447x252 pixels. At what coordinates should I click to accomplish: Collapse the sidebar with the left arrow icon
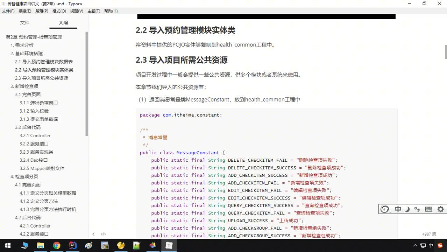(x=93, y=234)
